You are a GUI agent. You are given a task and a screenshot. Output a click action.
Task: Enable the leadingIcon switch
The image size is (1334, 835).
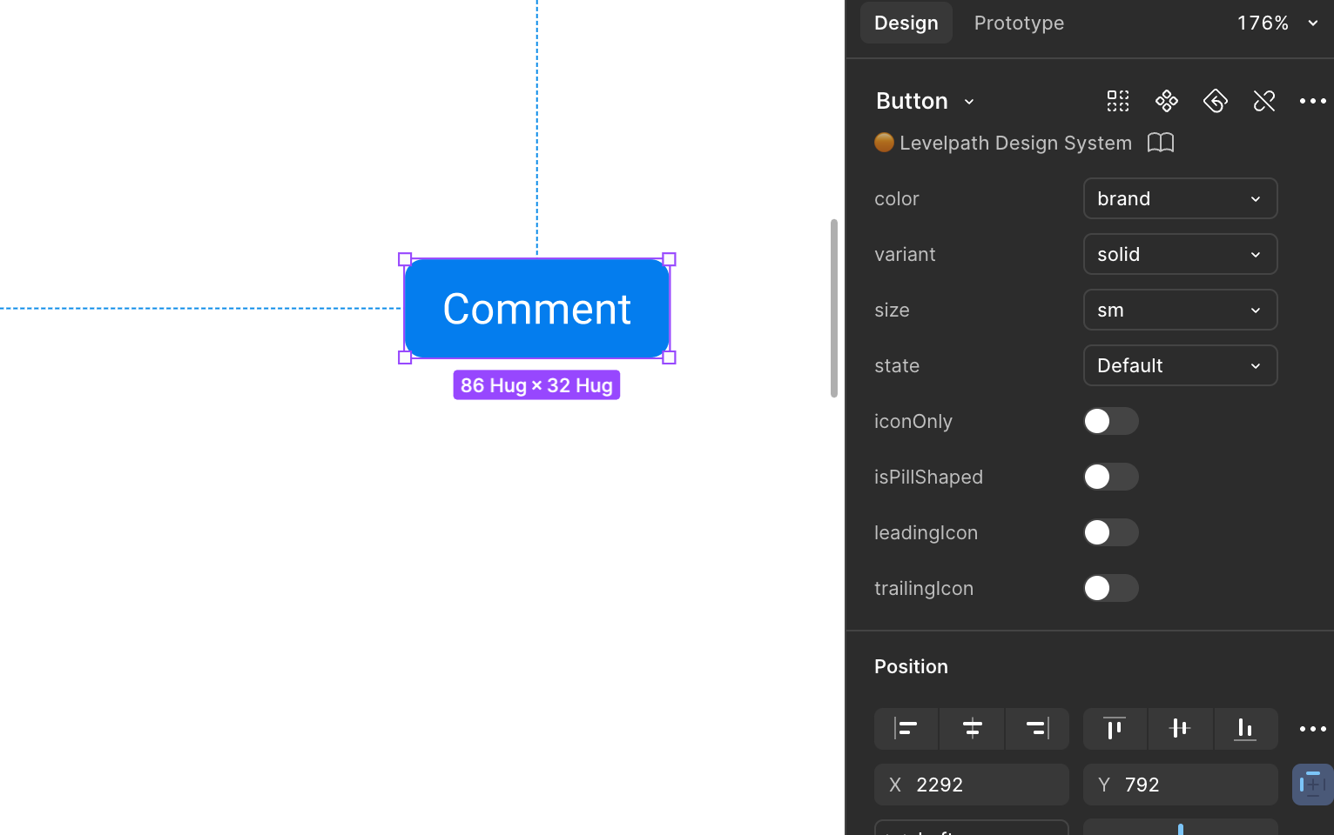[1111, 532]
